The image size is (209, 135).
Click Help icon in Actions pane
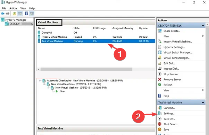[160, 96]
